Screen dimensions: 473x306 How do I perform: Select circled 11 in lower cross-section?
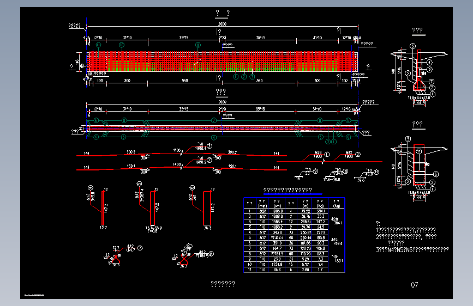[418, 151]
